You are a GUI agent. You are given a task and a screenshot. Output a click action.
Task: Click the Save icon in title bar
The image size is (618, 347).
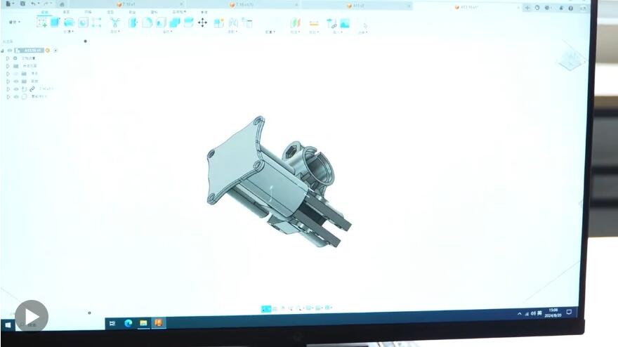coord(22,4)
